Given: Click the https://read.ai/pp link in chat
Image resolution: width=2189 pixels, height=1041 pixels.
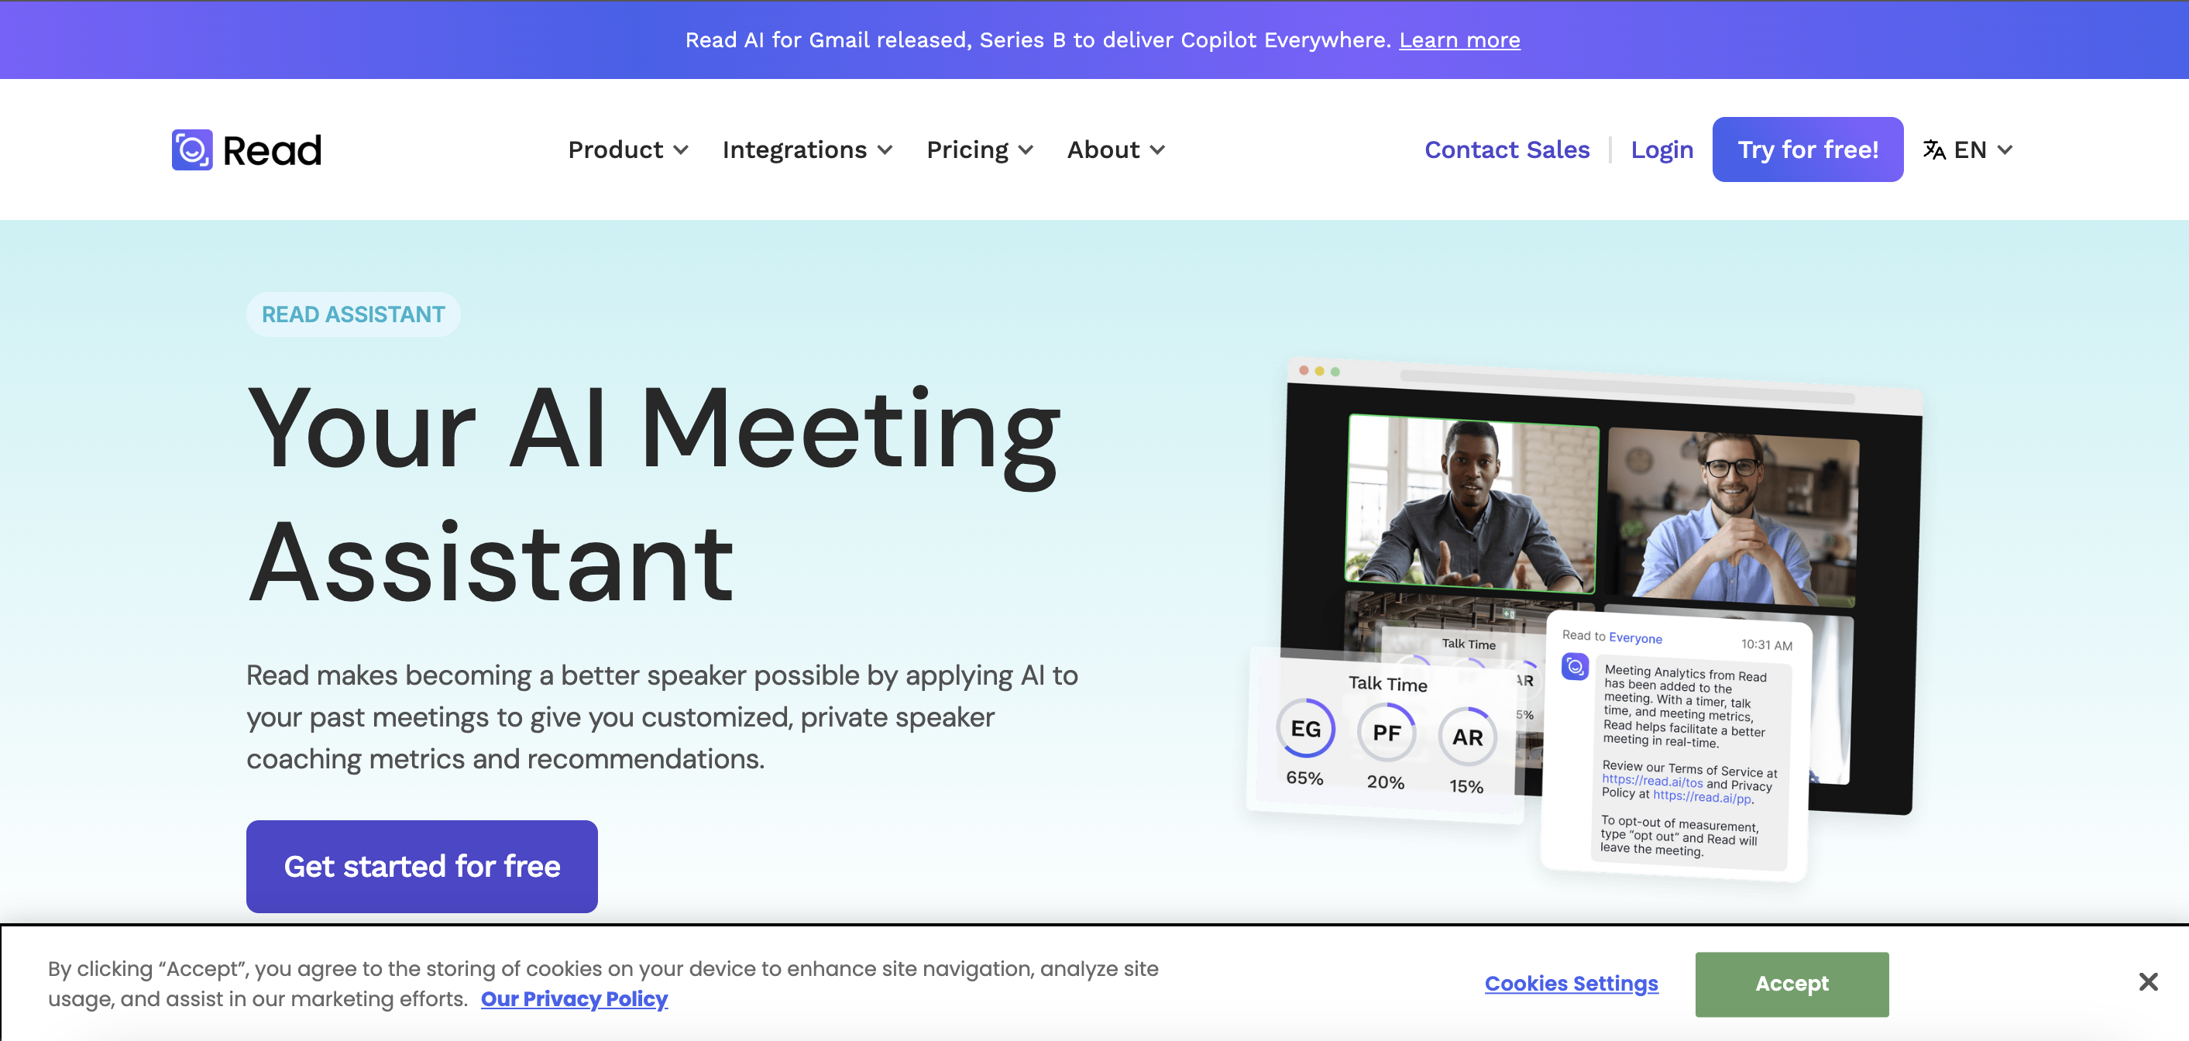Looking at the screenshot, I should point(1702,796).
